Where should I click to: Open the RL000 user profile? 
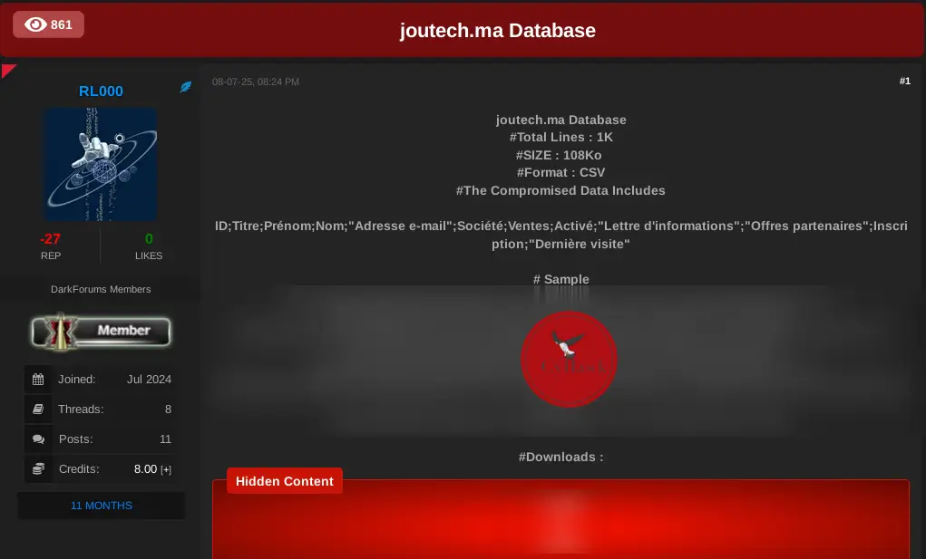(101, 91)
